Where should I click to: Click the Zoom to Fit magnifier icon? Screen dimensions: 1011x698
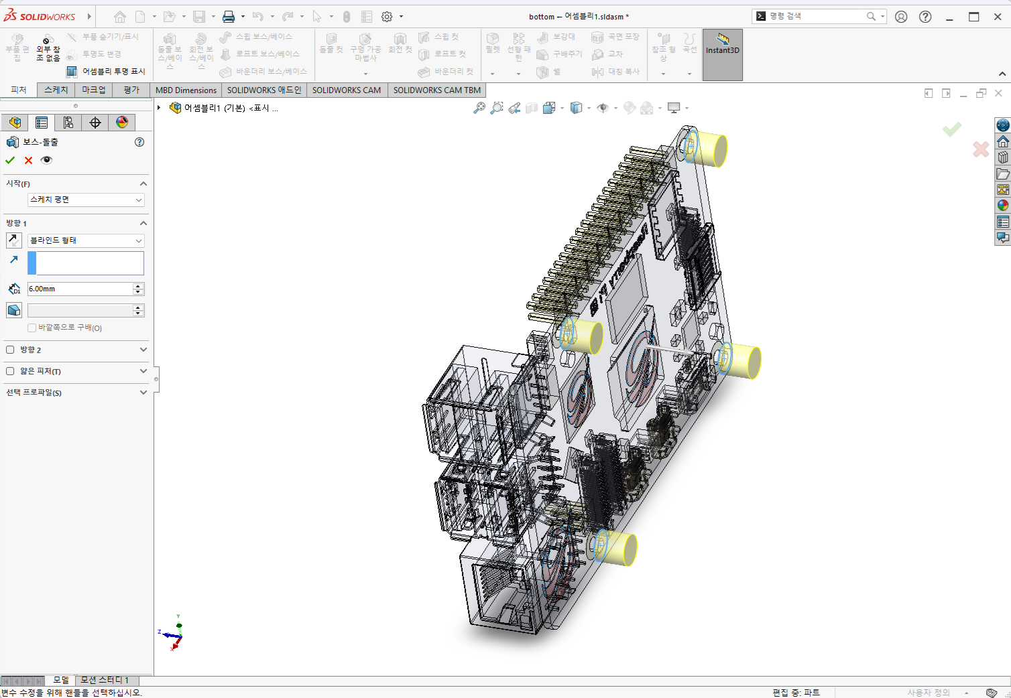pyautogui.click(x=479, y=108)
